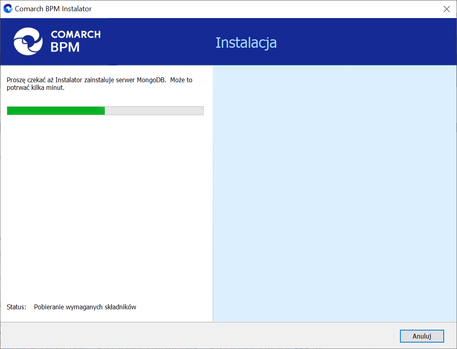The image size is (457, 349).
Task: Close the Comarch BPM Instalator window
Action: tap(447, 9)
